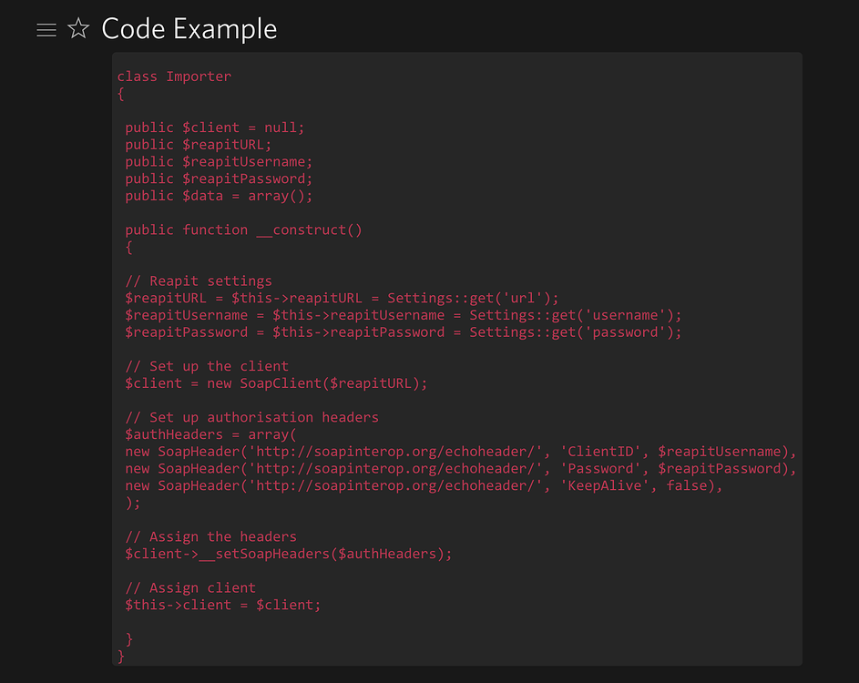Image resolution: width=859 pixels, height=683 pixels.
Task: Click the 'class Importer' line
Action: (174, 76)
